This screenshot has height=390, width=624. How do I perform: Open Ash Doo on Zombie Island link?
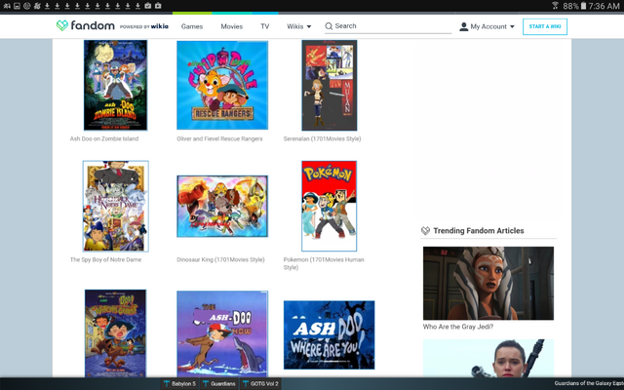point(104,138)
